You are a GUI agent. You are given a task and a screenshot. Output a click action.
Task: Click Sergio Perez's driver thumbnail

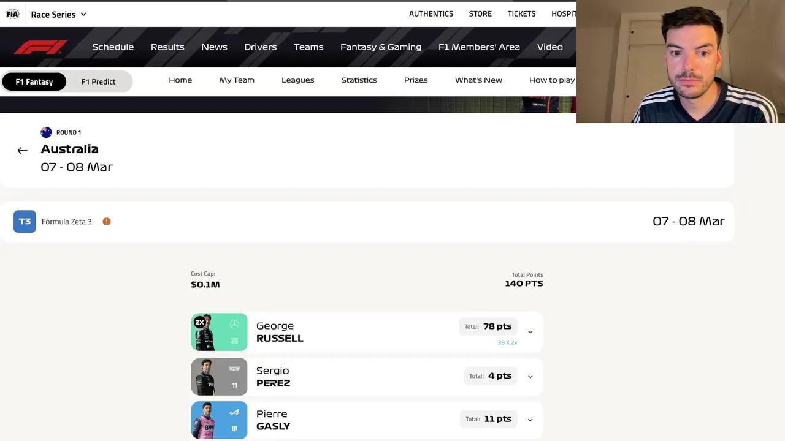pos(219,377)
